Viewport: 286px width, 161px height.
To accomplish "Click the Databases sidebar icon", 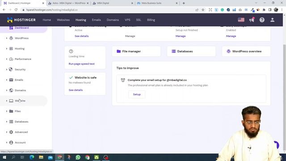I will click(11, 122).
